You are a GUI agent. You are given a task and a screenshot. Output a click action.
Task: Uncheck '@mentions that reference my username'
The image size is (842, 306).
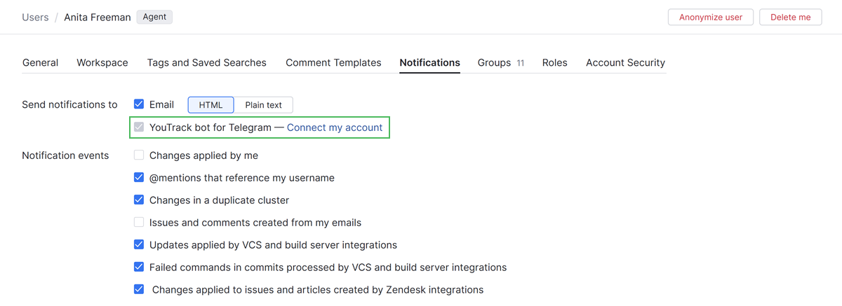coord(139,178)
